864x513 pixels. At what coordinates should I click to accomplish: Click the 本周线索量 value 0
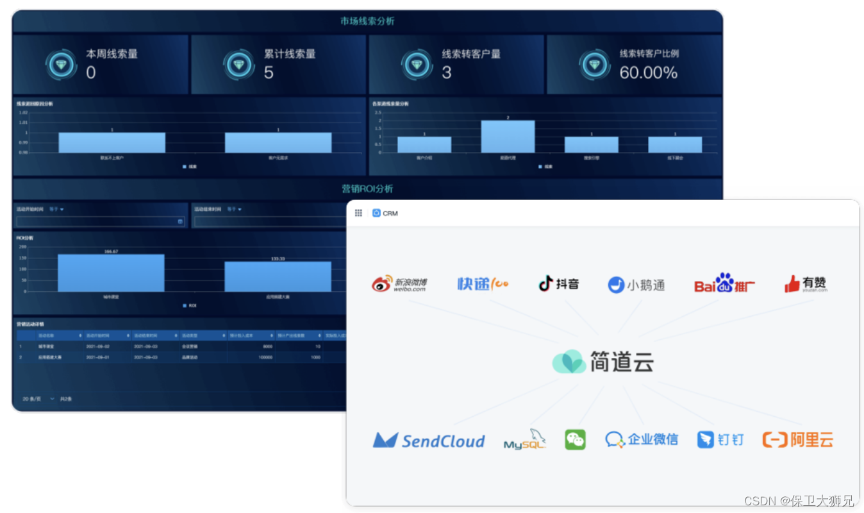pos(90,73)
